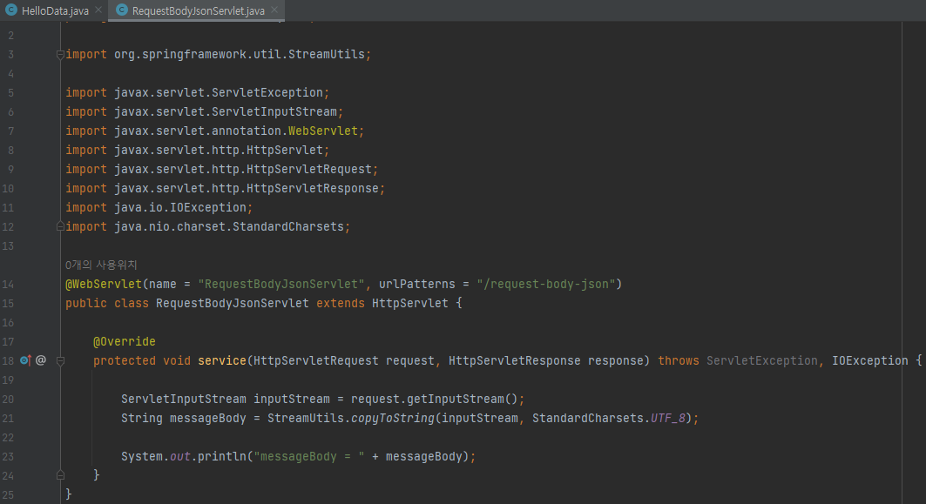Click HttpServlet in the line 8 import
The height and width of the screenshot is (504, 926).
click(285, 150)
